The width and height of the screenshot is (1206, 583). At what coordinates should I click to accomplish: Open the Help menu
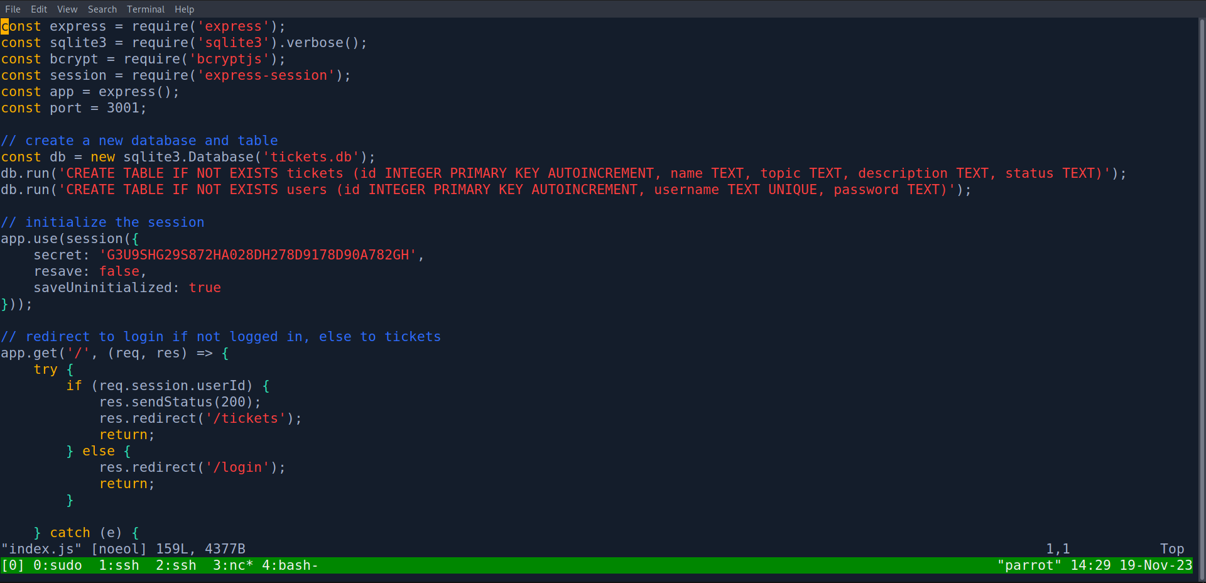pos(184,9)
